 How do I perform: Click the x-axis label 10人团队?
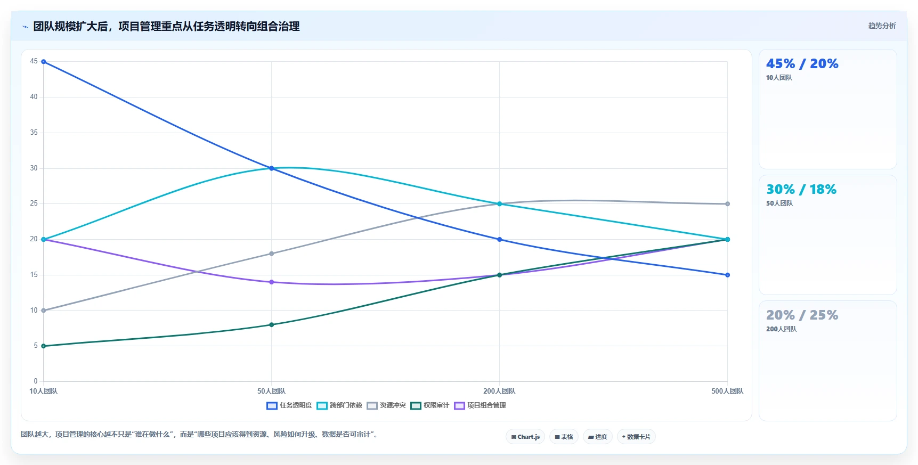tap(44, 391)
